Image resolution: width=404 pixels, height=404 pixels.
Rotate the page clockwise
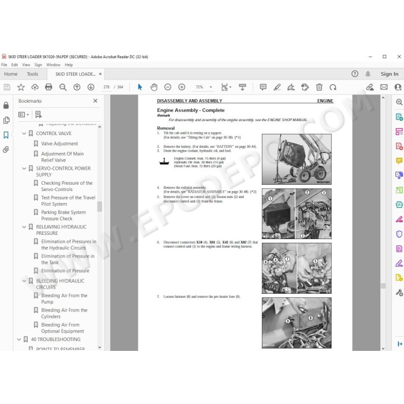point(333,87)
